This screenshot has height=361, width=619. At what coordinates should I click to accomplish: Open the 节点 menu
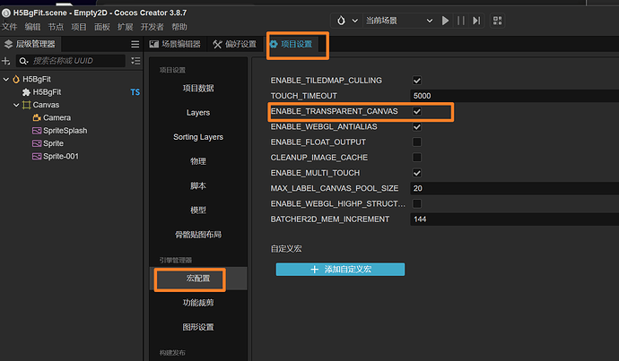pyautogui.click(x=56, y=27)
